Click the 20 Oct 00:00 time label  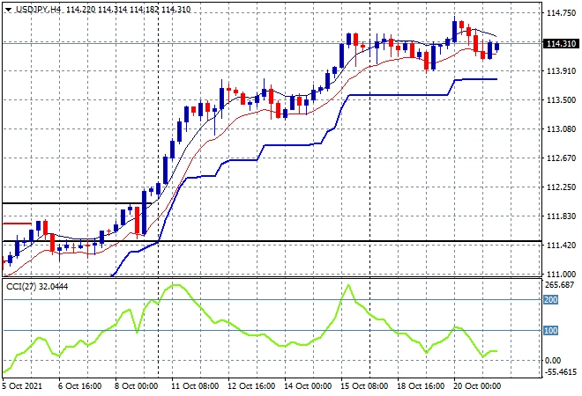click(x=476, y=386)
